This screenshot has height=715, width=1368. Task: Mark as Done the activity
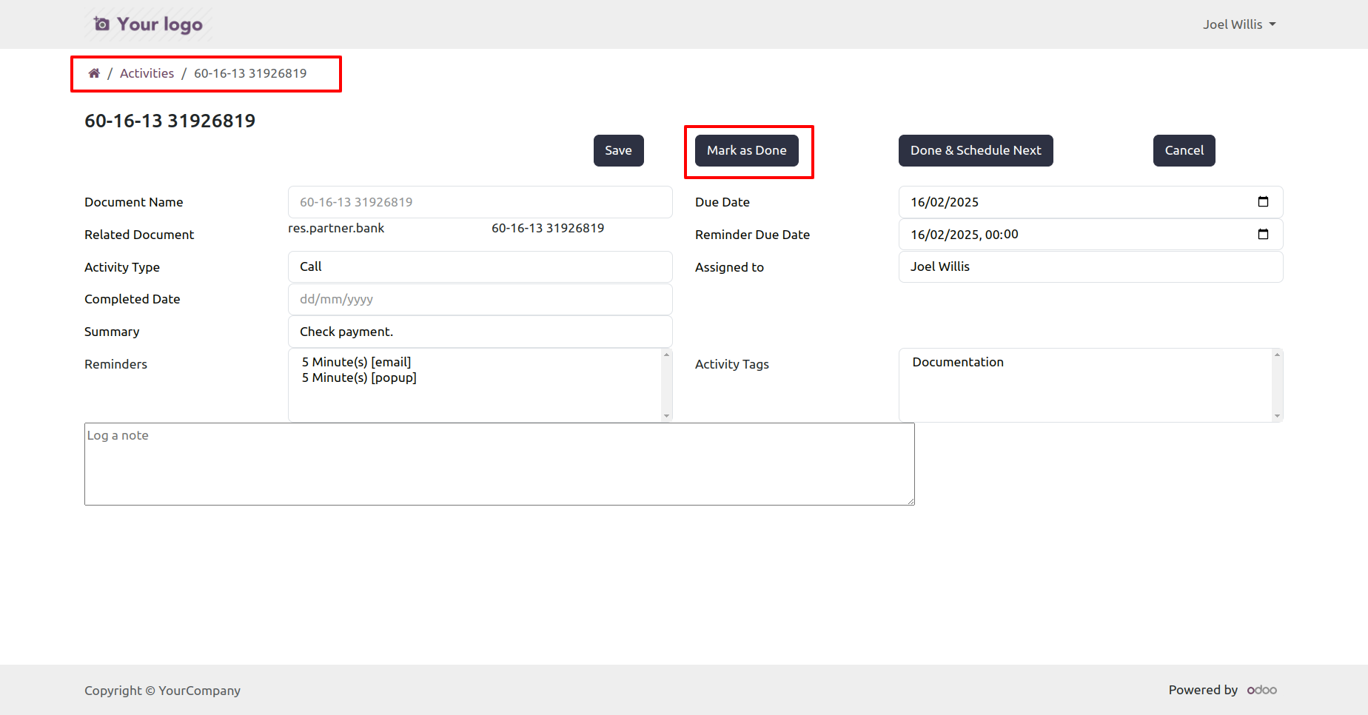(746, 150)
